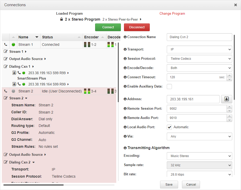Click the edit icon beside Stream 2
The height and width of the screenshot is (190, 241).
[x=6, y=98]
